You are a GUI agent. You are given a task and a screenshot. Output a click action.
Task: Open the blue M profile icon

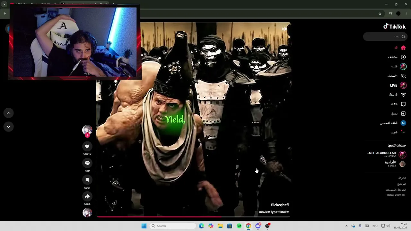coord(403,123)
